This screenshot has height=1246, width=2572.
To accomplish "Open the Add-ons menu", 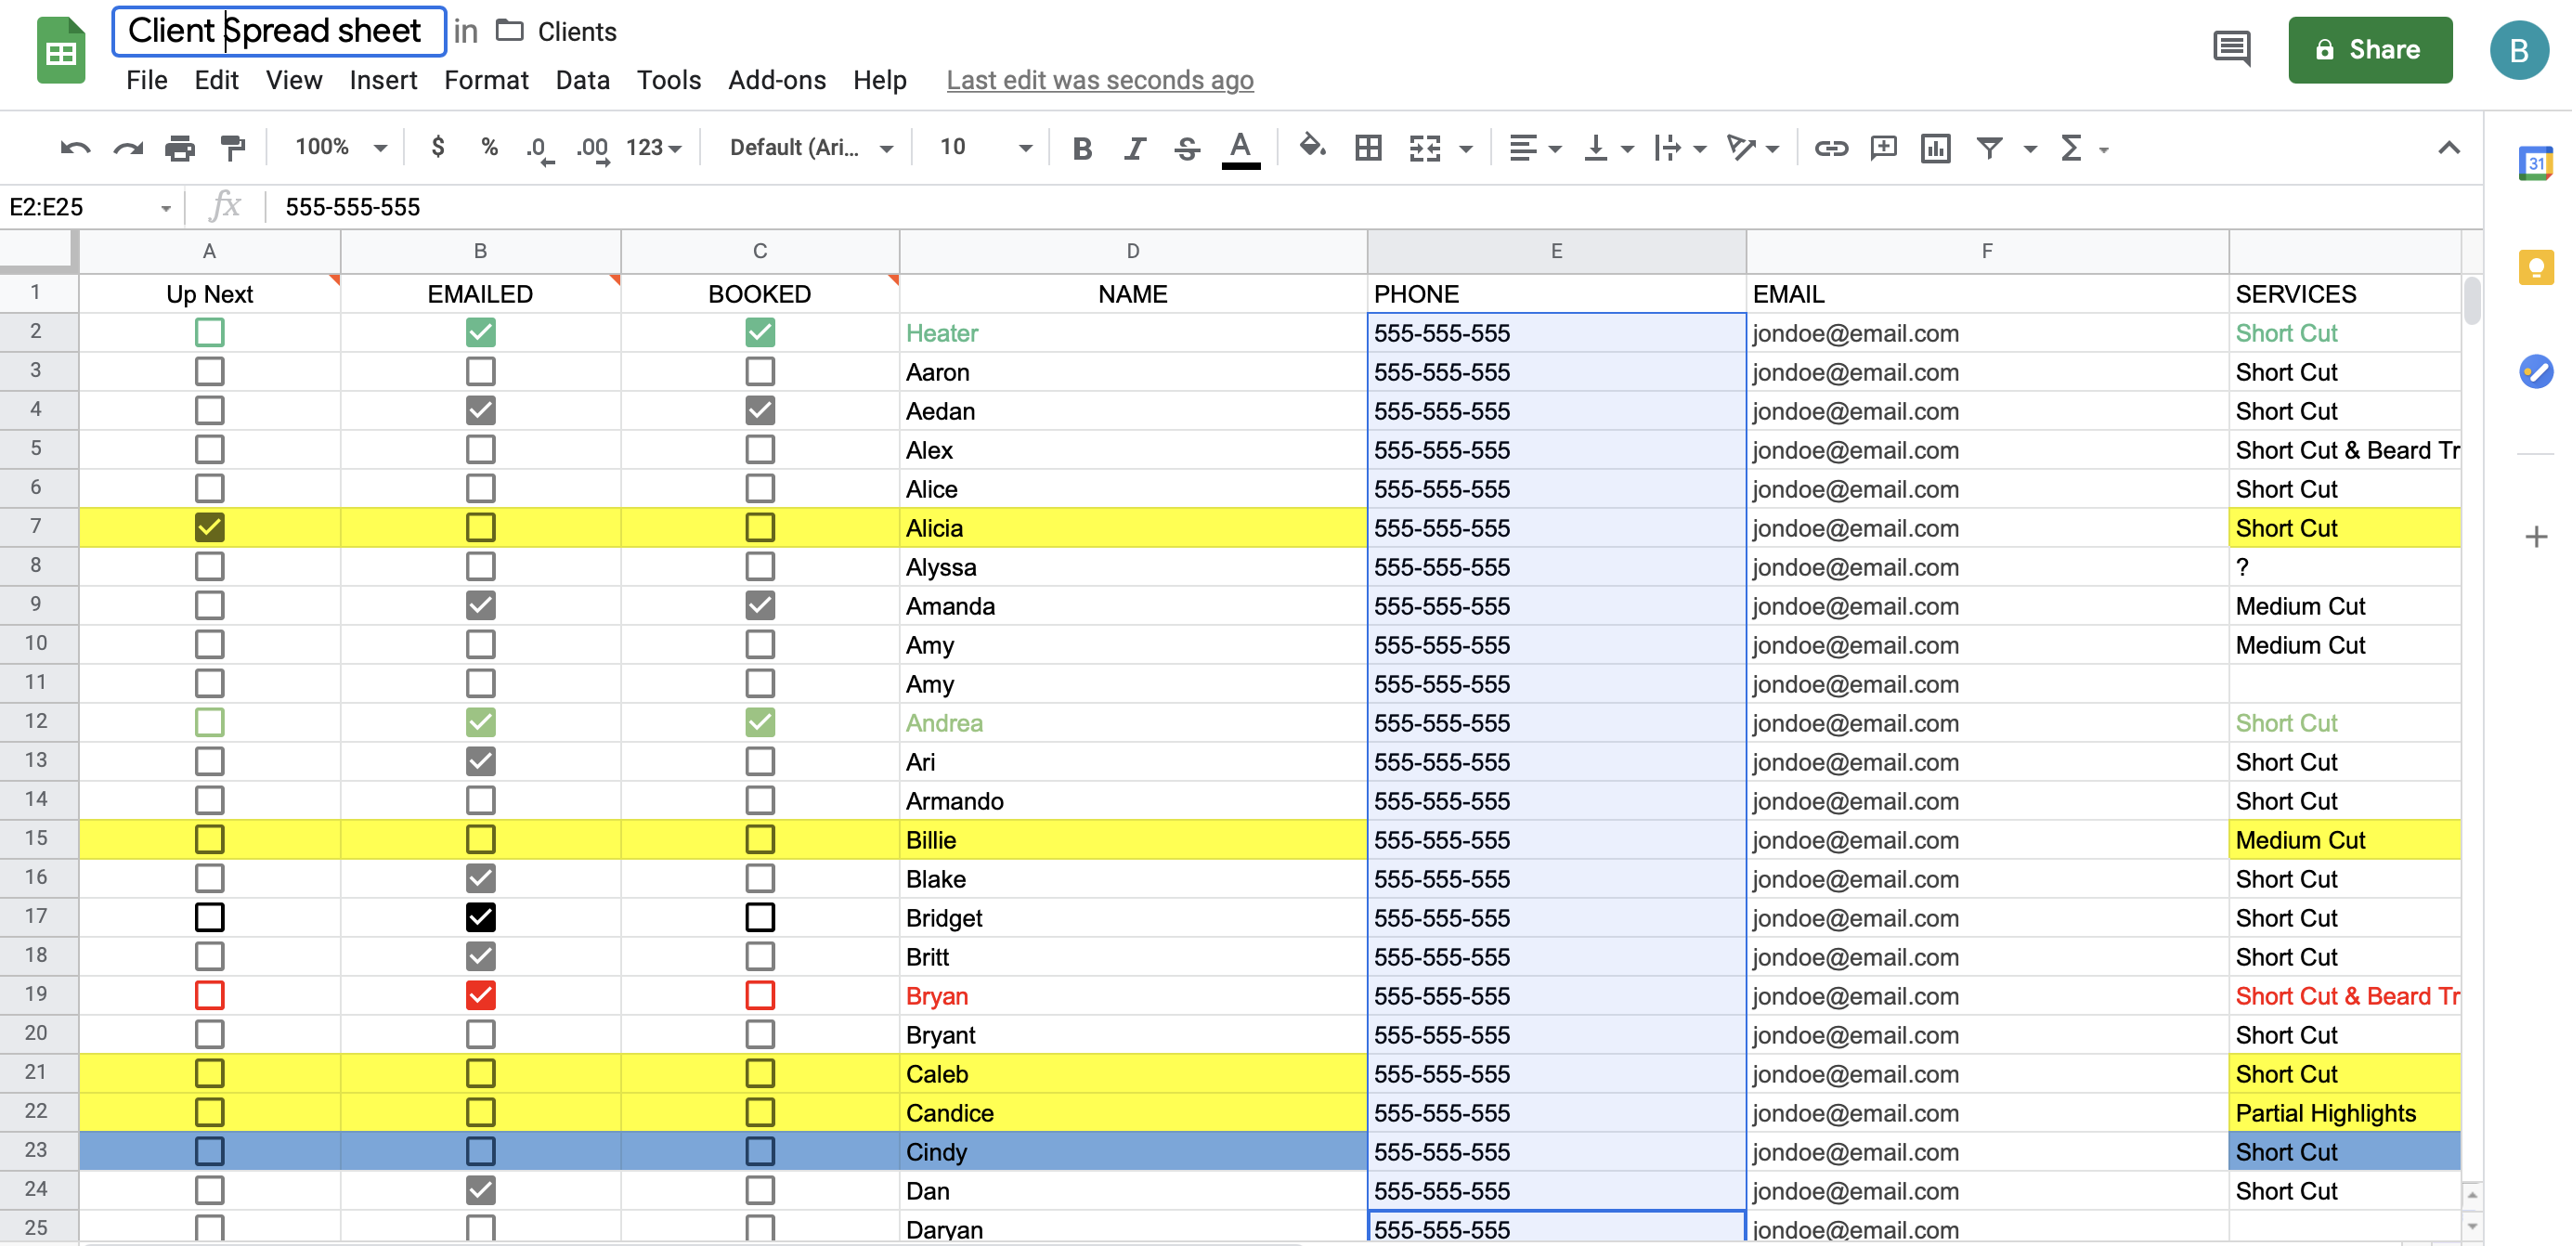I will click(776, 80).
